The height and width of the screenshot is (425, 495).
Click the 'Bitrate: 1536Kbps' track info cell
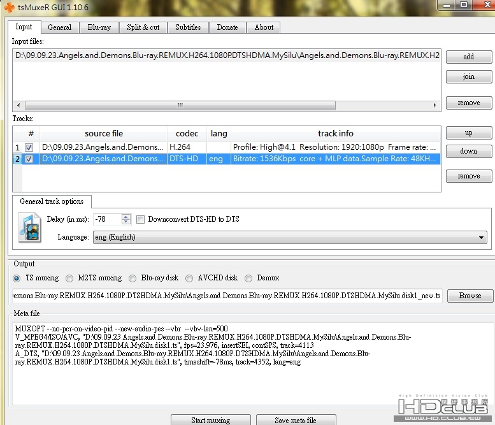click(x=334, y=159)
